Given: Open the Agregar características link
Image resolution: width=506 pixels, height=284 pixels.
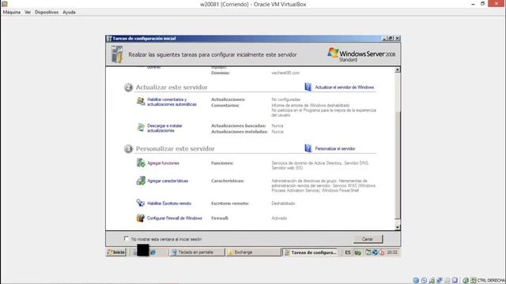Looking at the screenshot, I should coord(168,181).
